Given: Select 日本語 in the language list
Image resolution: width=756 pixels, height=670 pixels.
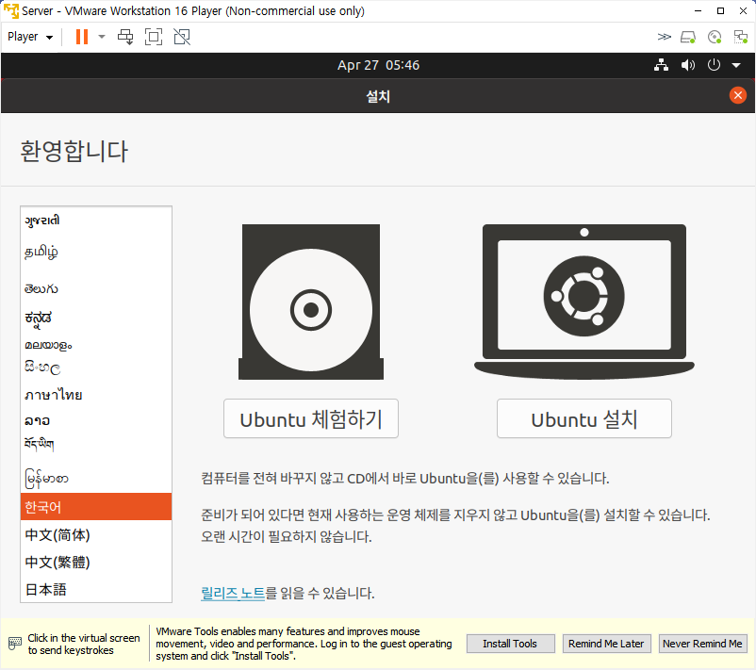Looking at the screenshot, I should (x=96, y=589).
